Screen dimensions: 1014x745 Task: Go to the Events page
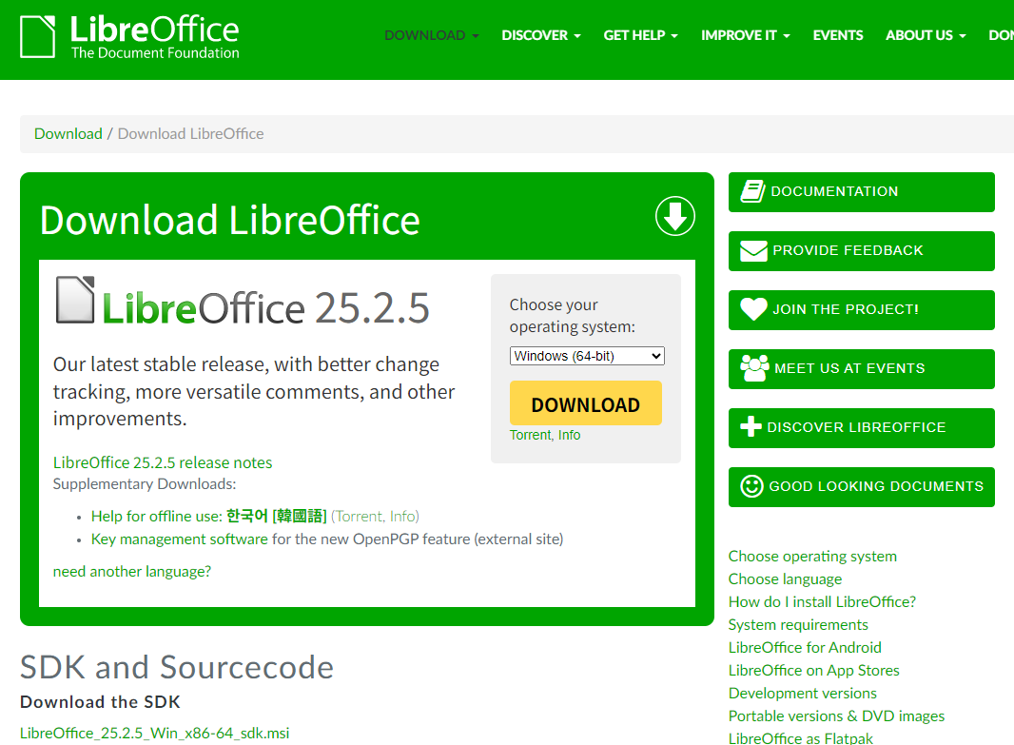point(837,35)
